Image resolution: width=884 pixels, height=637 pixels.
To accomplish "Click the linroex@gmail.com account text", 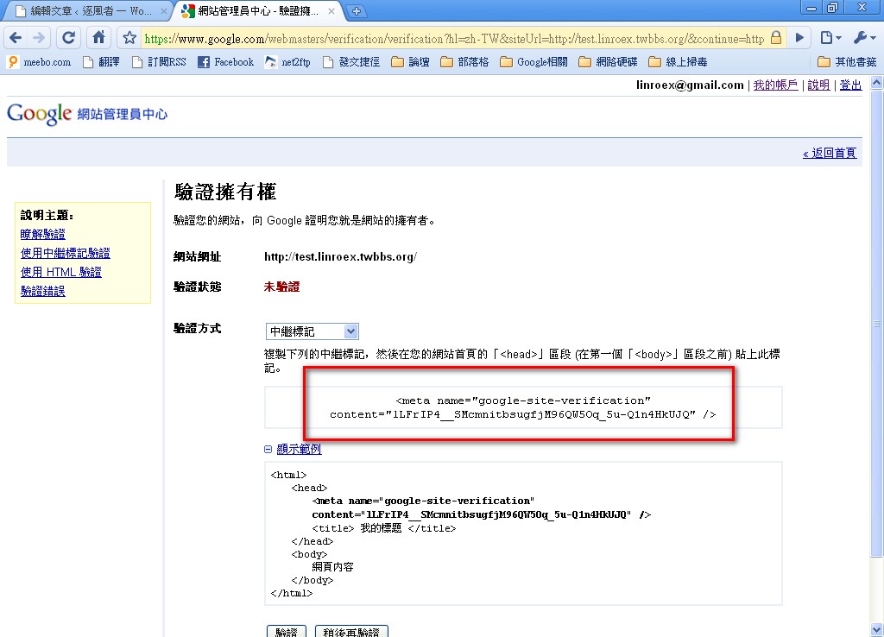I will [x=690, y=85].
